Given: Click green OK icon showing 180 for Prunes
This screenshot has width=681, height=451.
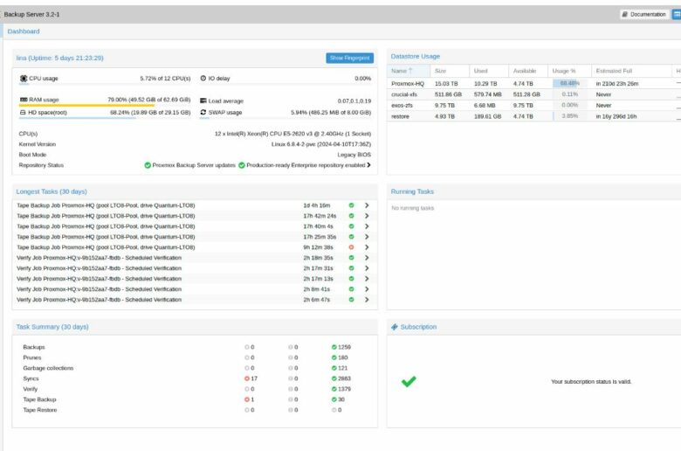Looking at the screenshot, I should (334, 357).
